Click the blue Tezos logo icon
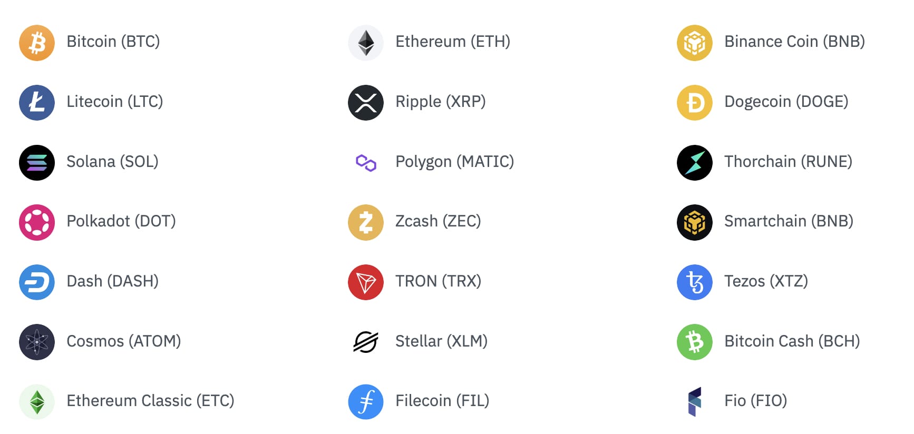The image size is (914, 434). (x=695, y=282)
